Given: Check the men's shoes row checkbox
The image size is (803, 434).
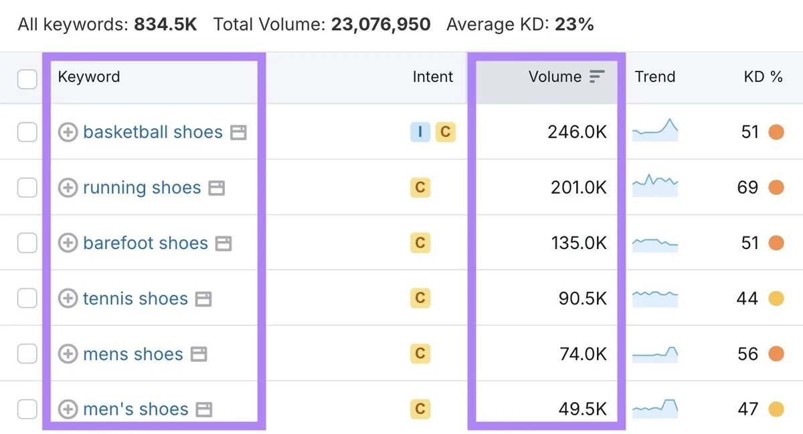Looking at the screenshot, I should click(x=27, y=409).
